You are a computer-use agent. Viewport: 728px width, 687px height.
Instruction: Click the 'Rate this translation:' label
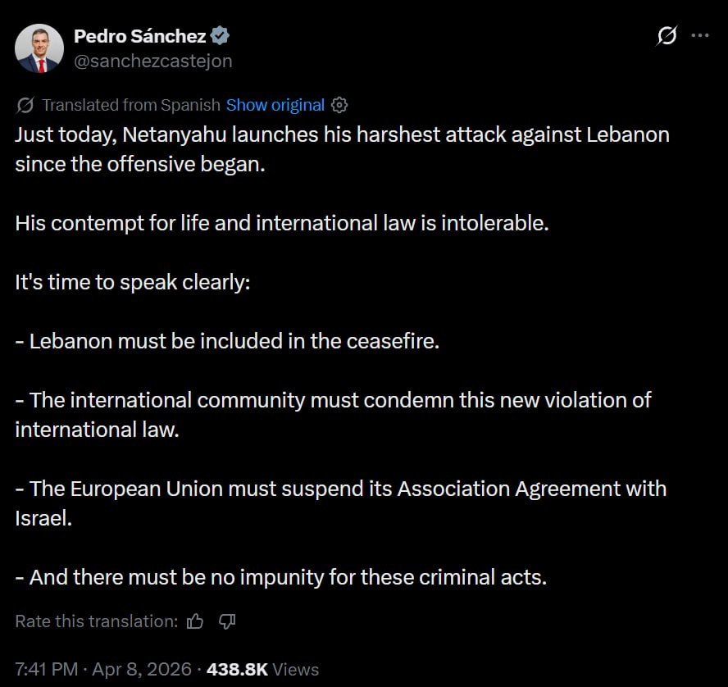(x=96, y=621)
